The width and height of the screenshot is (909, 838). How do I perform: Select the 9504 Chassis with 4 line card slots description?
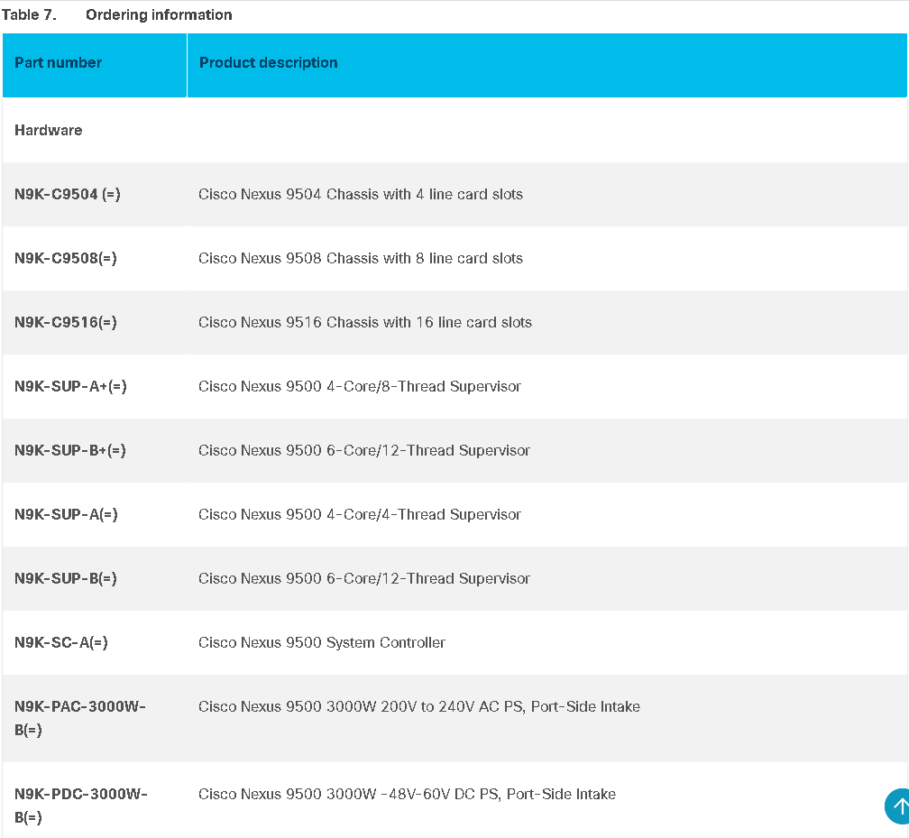[x=361, y=194]
